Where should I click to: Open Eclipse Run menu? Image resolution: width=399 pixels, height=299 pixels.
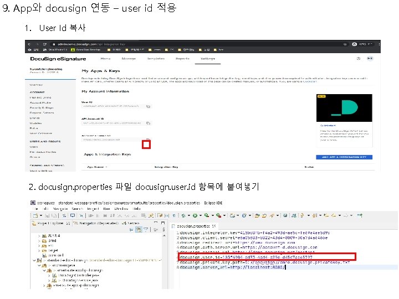[x=106, y=209]
